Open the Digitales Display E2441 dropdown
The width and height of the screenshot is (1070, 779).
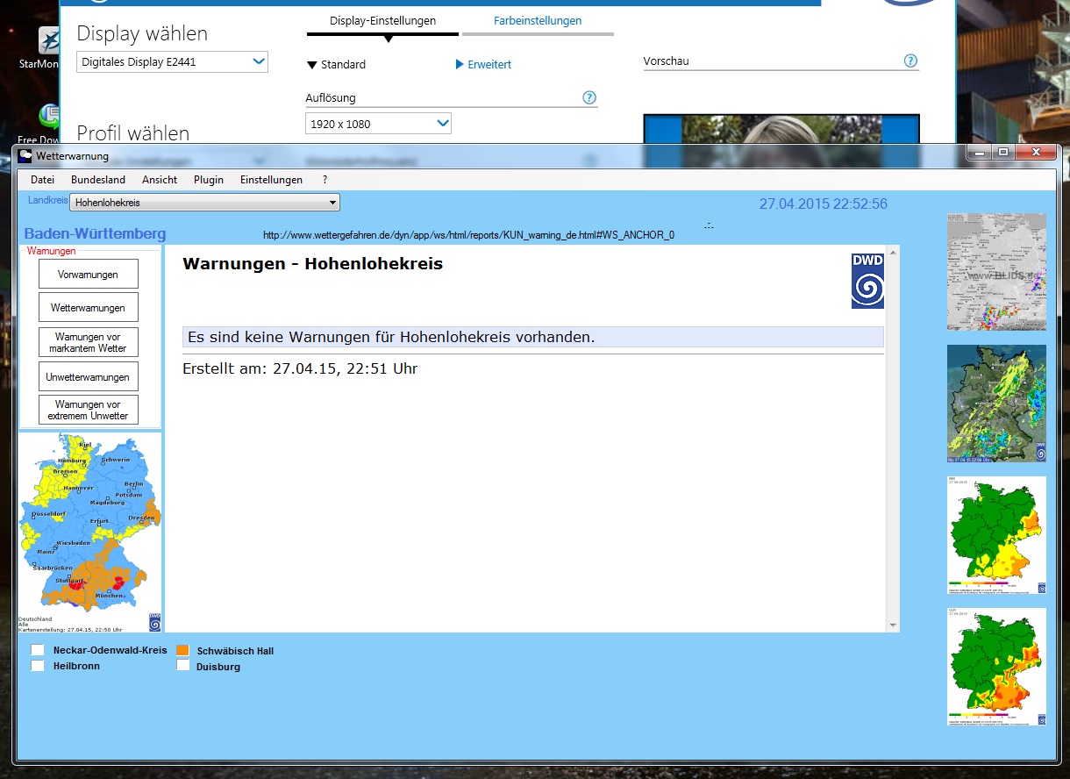pos(172,62)
